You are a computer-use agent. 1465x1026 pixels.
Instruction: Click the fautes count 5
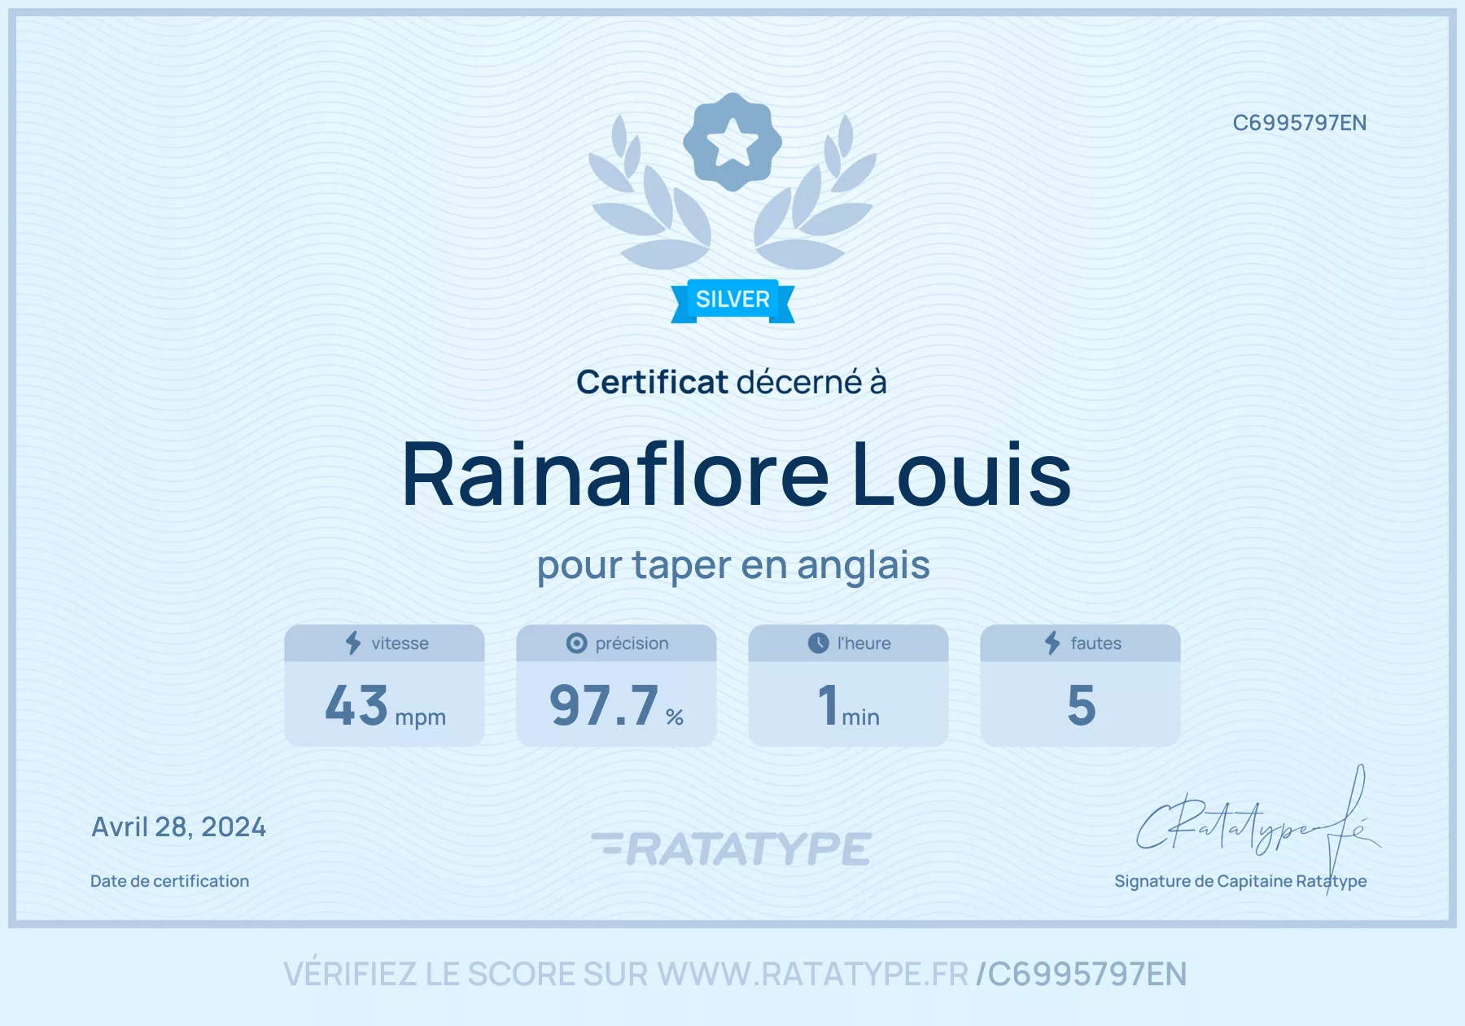[x=1081, y=705]
